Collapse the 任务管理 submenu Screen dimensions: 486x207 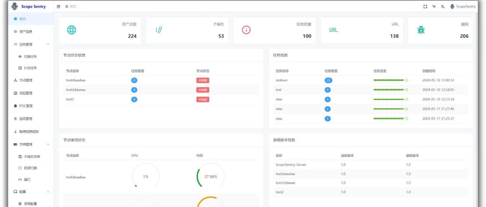point(48,44)
